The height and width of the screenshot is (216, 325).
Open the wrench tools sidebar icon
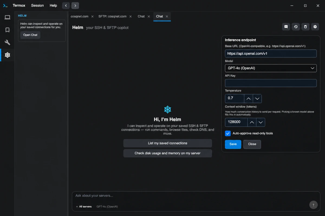[7, 42]
